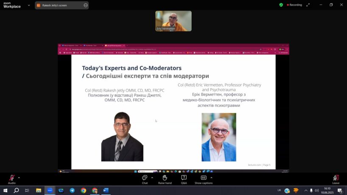Select Eric Vermetten's video thumbnail
The height and width of the screenshot is (195, 347).
[173, 21]
